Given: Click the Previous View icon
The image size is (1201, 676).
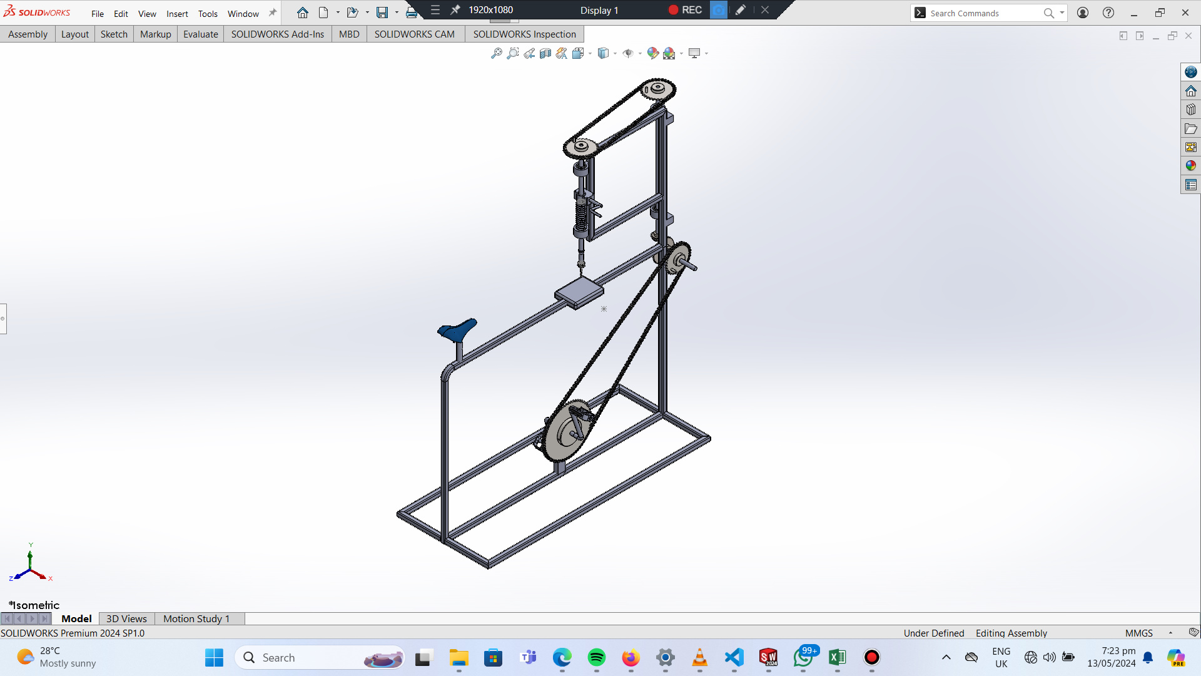Looking at the screenshot, I should (529, 54).
